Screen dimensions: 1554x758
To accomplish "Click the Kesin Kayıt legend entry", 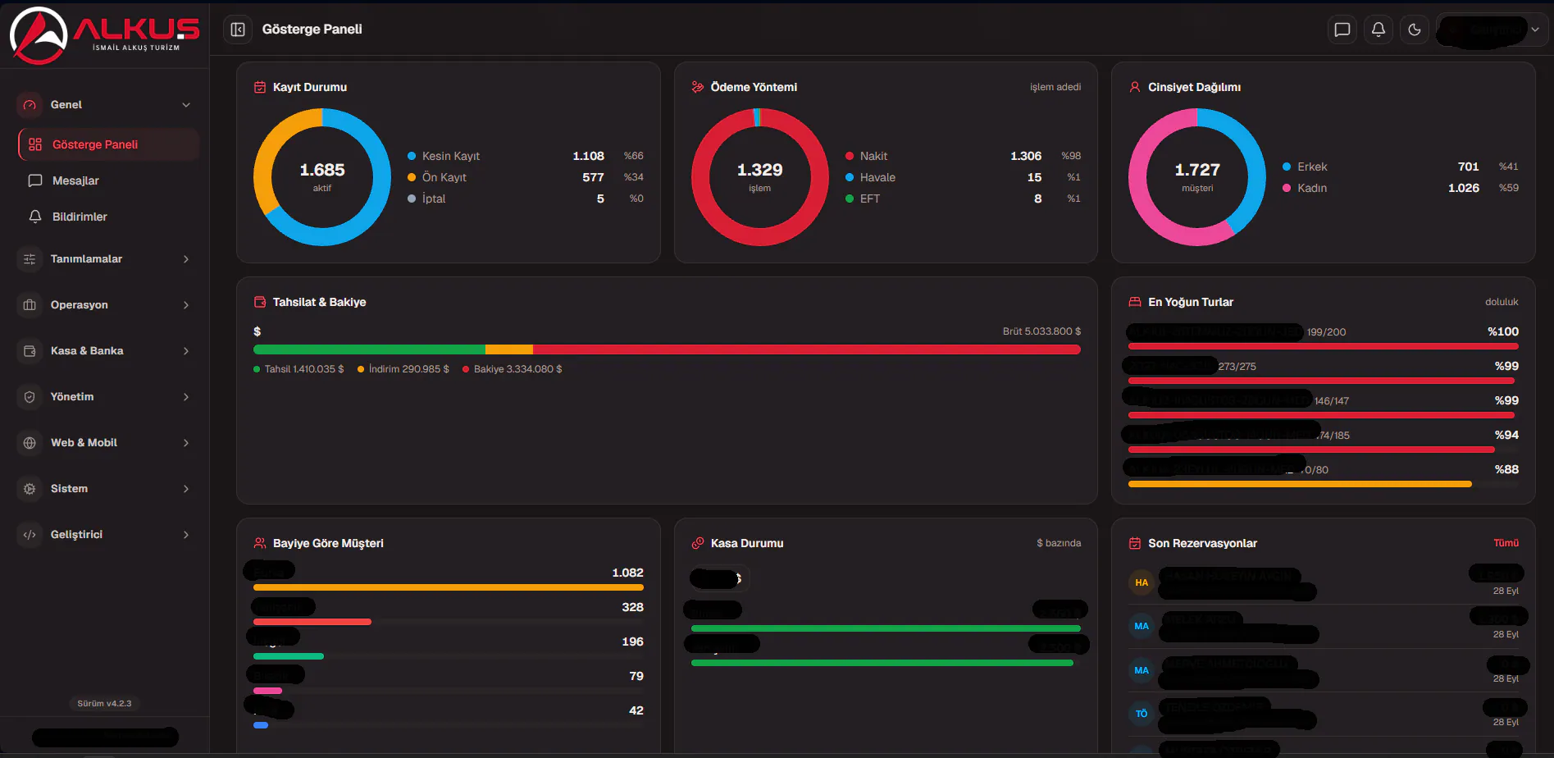I will [526, 156].
